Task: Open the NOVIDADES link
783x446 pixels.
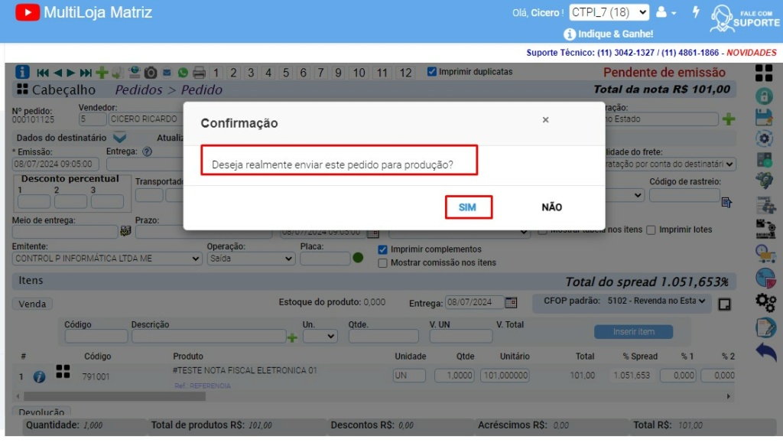Action: (x=751, y=53)
